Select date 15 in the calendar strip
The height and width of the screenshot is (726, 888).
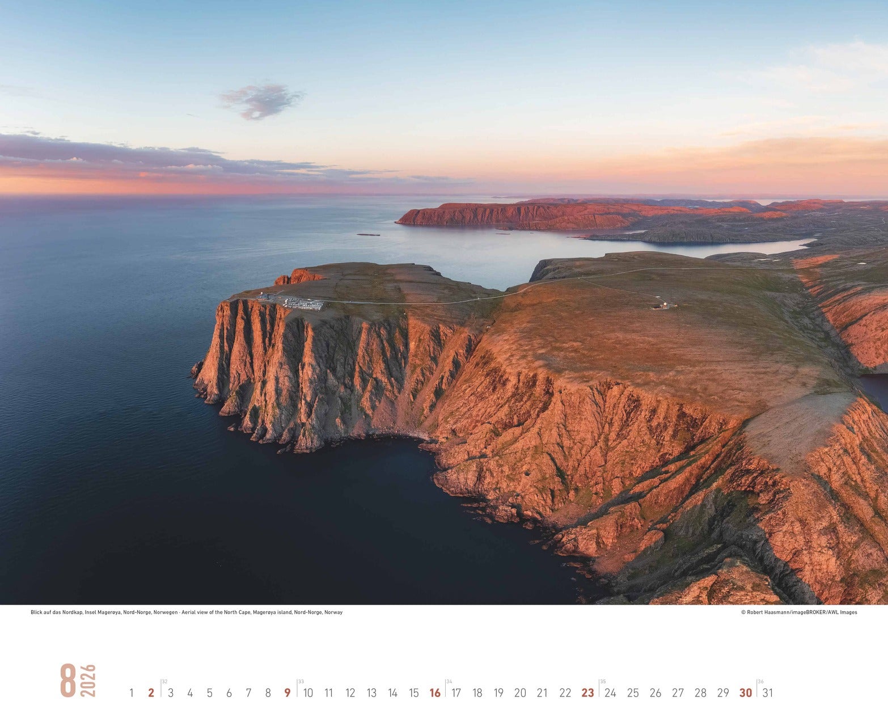point(414,693)
